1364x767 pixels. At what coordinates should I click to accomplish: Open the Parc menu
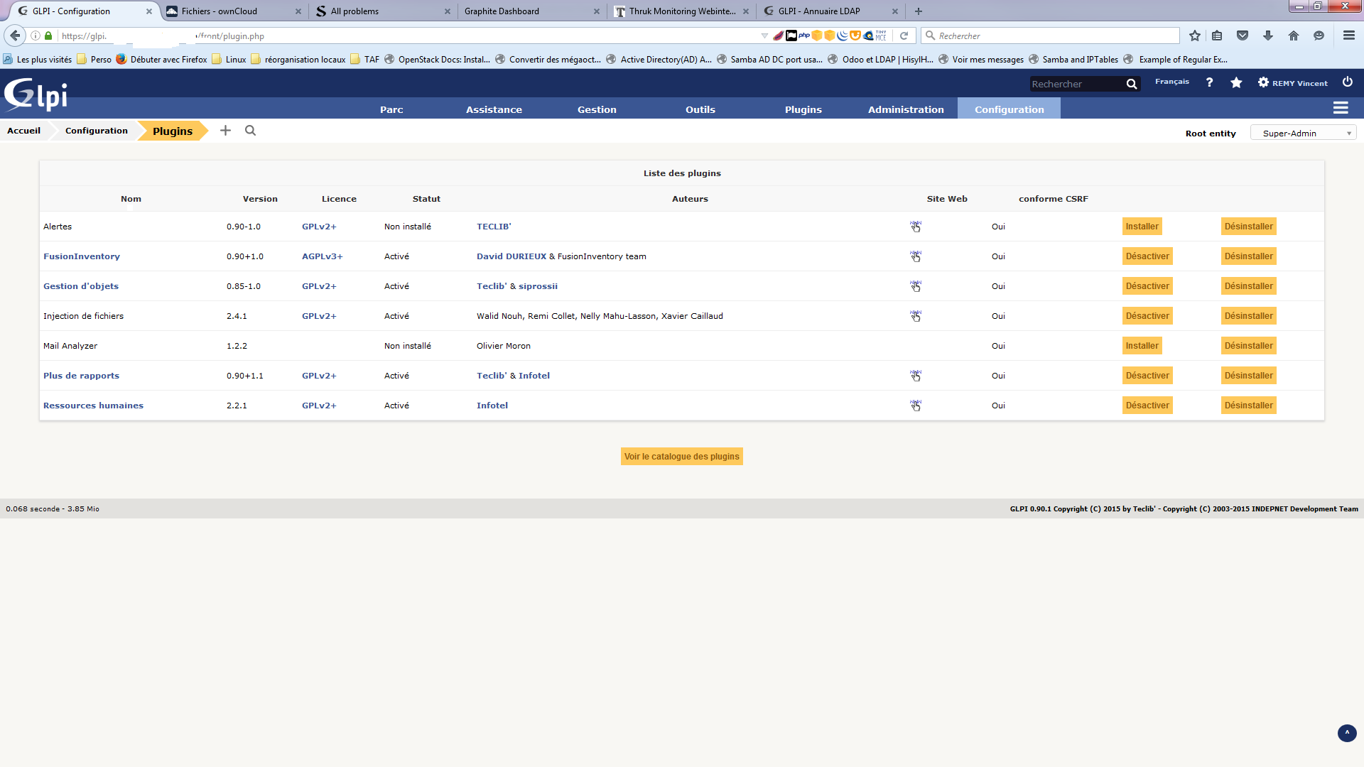391,109
